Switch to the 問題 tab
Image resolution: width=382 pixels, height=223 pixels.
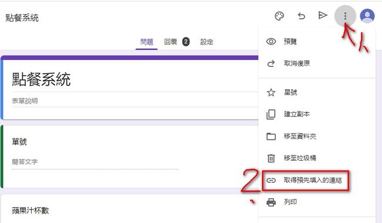point(147,42)
